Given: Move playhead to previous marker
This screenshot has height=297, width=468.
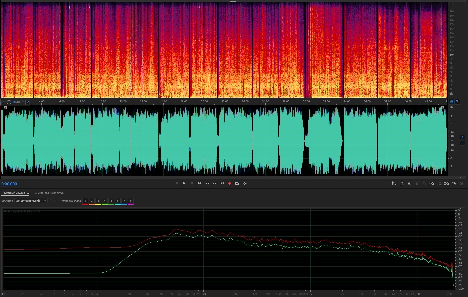Looking at the screenshot, I should click(199, 183).
